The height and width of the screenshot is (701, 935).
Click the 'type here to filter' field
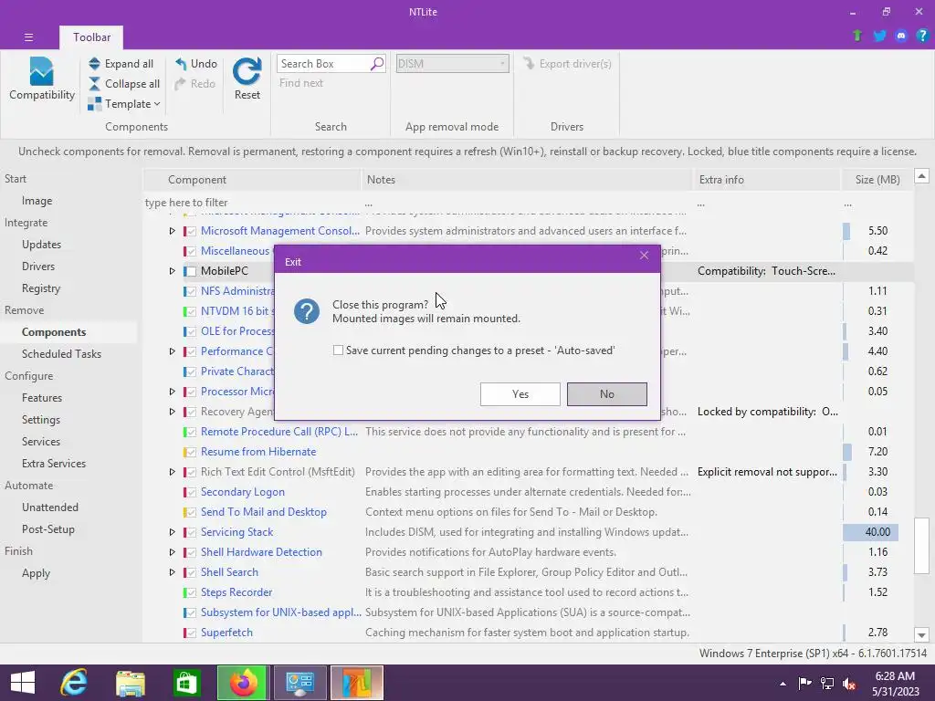(252, 203)
